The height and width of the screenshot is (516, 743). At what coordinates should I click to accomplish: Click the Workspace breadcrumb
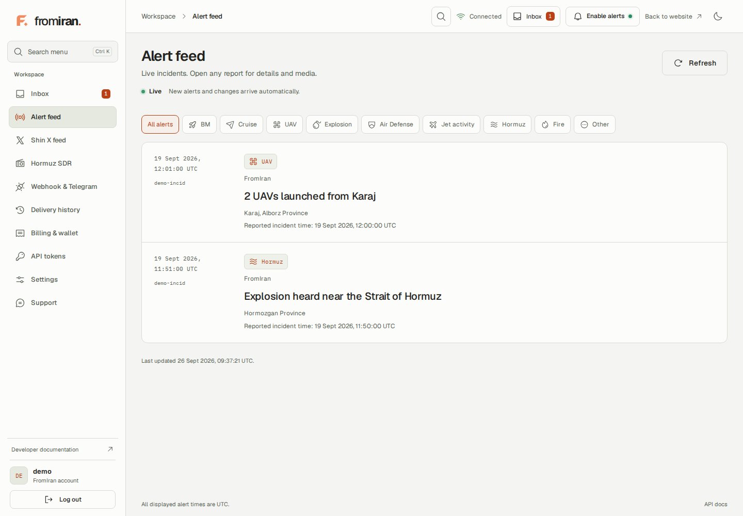point(158,17)
